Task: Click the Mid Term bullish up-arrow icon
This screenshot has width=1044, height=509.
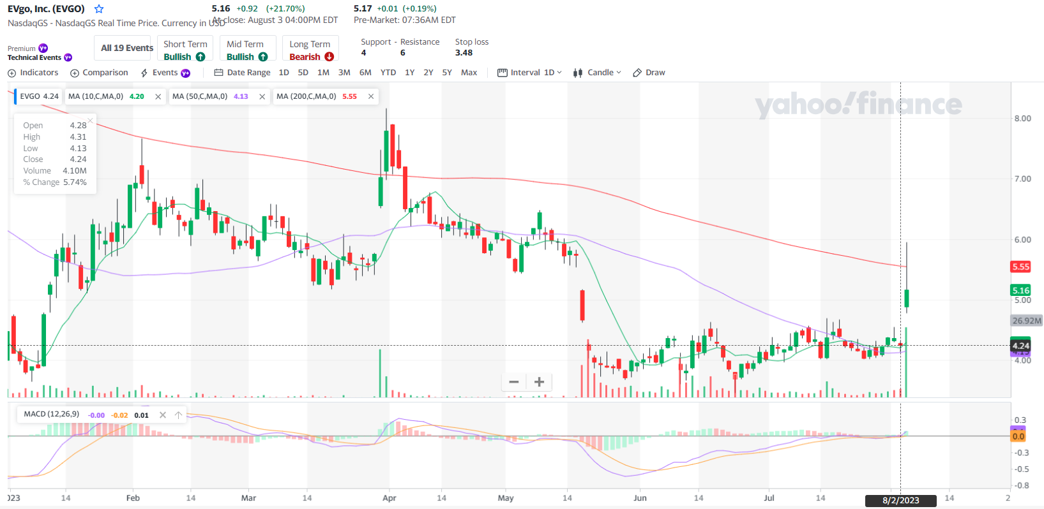Action: point(263,57)
